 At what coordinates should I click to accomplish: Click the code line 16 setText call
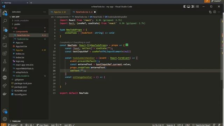78,71
